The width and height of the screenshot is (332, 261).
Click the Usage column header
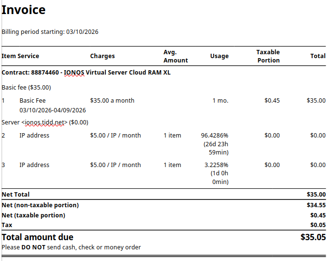[x=219, y=56]
